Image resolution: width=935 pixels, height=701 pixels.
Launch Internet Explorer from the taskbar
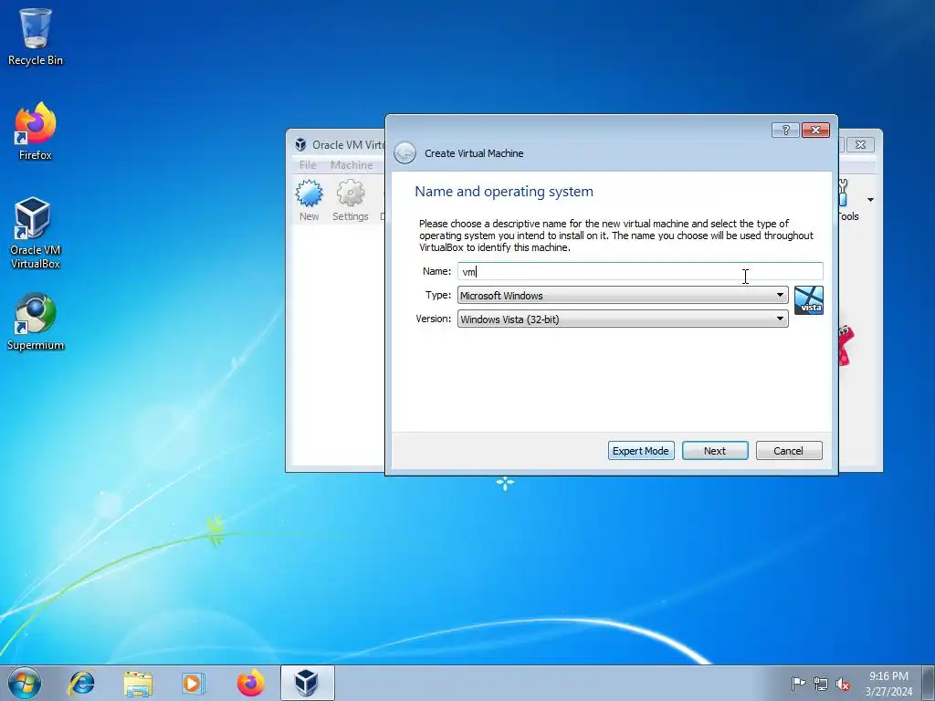(x=81, y=683)
